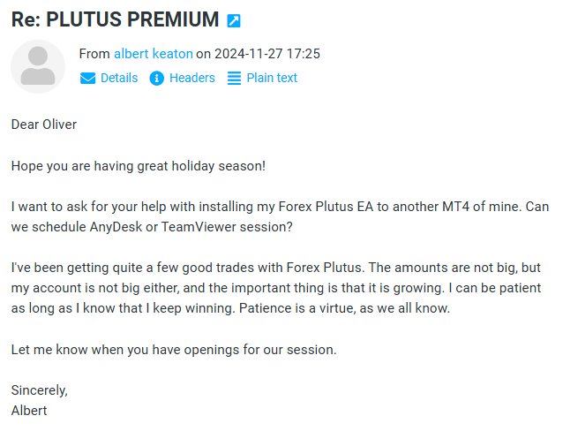
Task: Click the paragraph about good trades
Action: (276, 288)
